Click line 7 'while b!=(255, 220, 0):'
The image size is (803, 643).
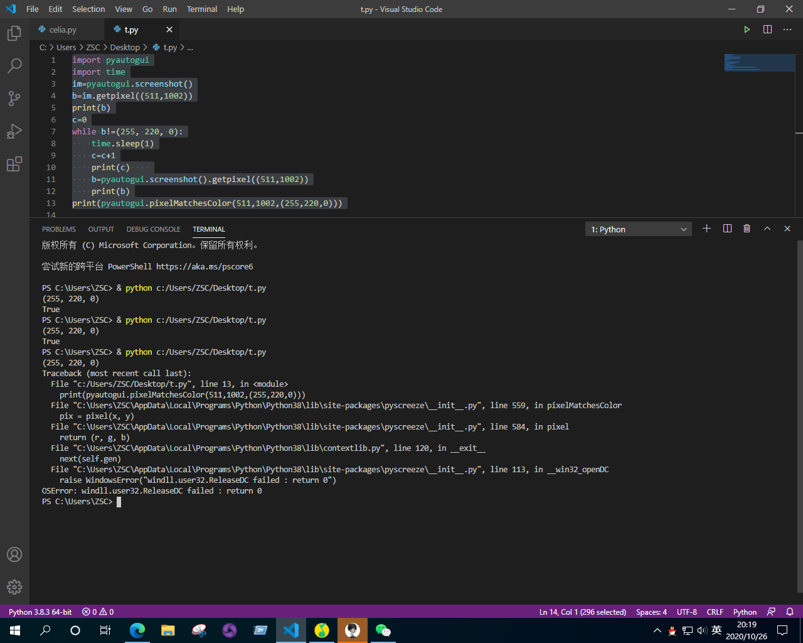tap(127, 132)
